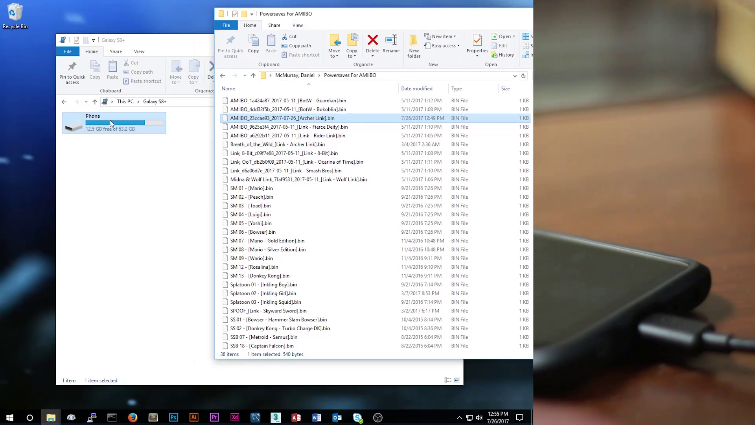Expand address bar history dropdown in Powersaves window
The image size is (755, 425).
(514, 76)
